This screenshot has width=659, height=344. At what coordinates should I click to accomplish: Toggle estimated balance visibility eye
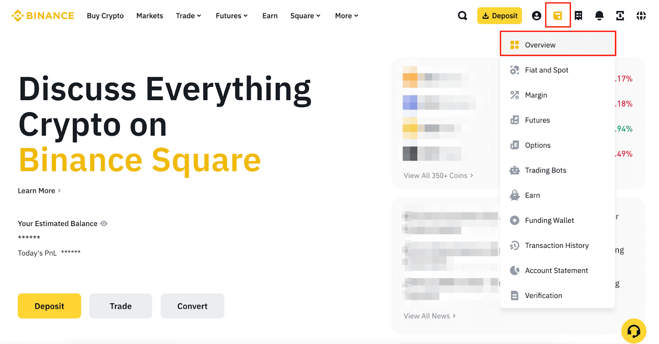[x=104, y=224]
